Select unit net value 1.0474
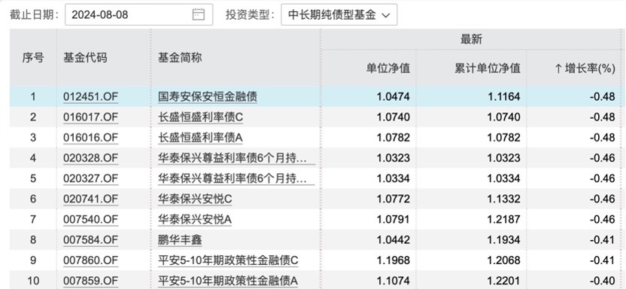The width and height of the screenshot is (626, 289). pos(394,96)
